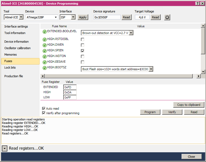The width and height of the screenshot is (206, 162).
Task: Open Tool information page
Action: 15,33
